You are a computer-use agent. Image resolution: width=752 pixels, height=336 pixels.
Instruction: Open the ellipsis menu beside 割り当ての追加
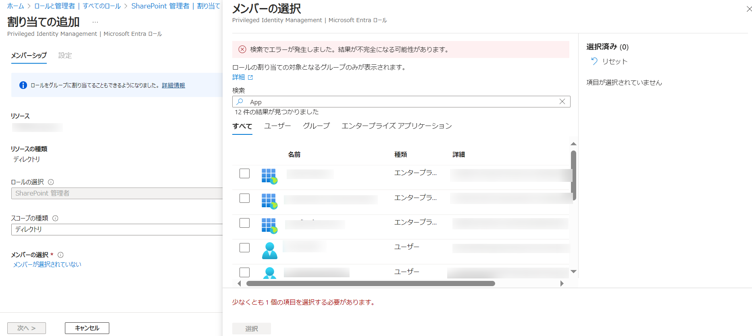(x=95, y=22)
